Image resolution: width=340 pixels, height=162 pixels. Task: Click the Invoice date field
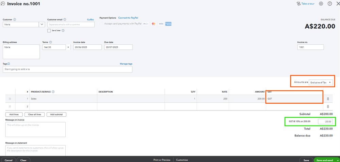point(87,47)
